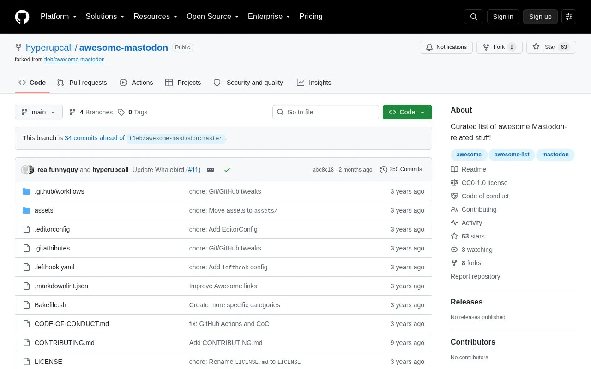This screenshot has height=369, width=591.
Task: Open the main branch selector dropdown
Action: point(39,112)
